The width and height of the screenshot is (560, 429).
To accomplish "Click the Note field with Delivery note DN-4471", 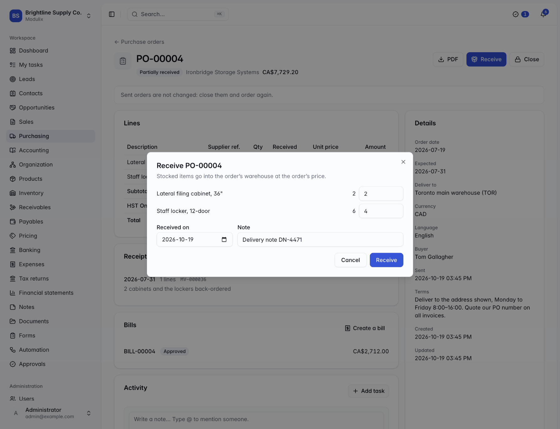I will tap(320, 240).
